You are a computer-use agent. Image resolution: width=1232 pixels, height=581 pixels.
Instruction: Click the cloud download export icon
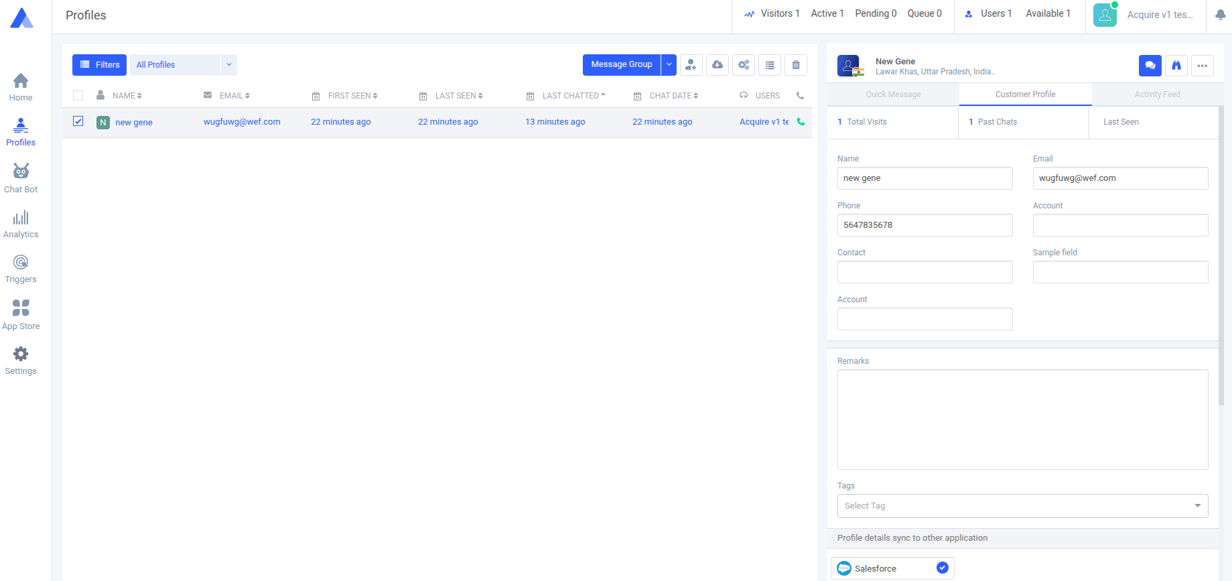[x=717, y=65]
